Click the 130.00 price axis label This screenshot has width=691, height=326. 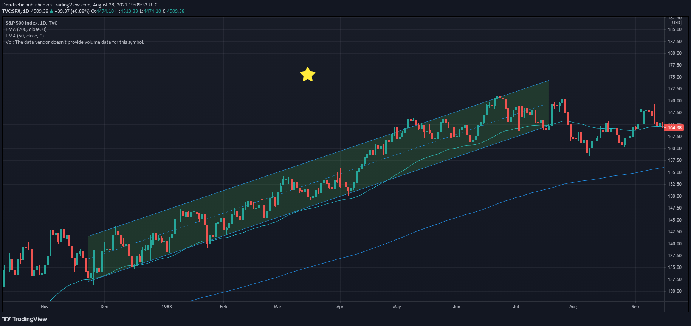click(x=675, y=291)
